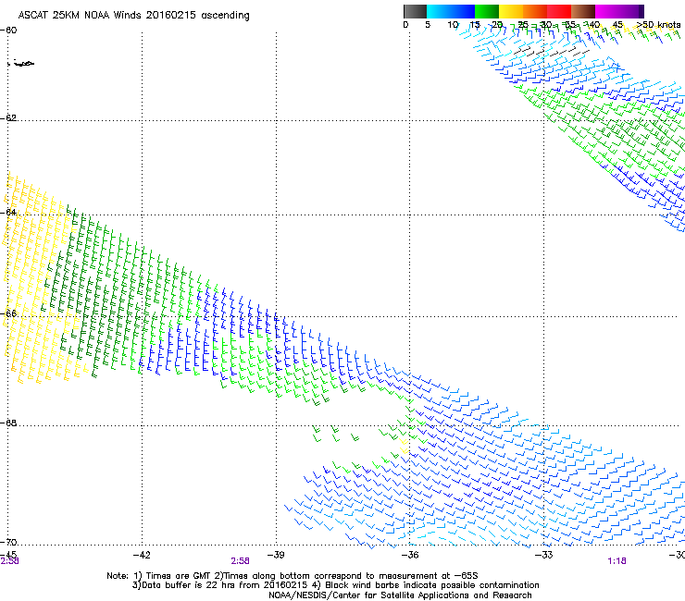Click the title 'ASCAT 25KM NOAA Winds 20160215 ascending'
This screenshot has height=601, width=685.
click(133, 16)
